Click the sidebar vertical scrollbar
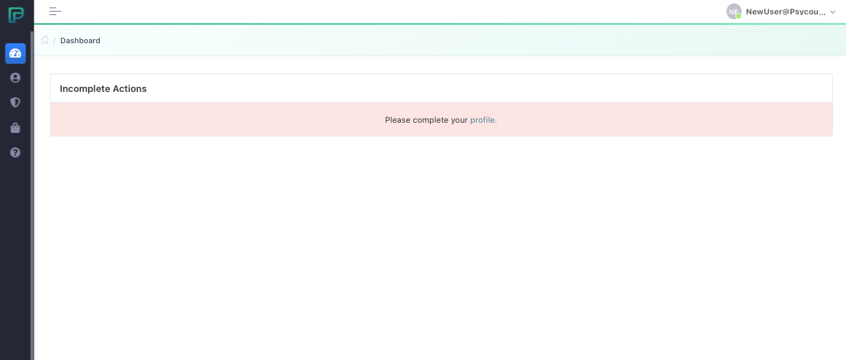Viewport: 846px width, 360px height. click(x=32, y=192)
